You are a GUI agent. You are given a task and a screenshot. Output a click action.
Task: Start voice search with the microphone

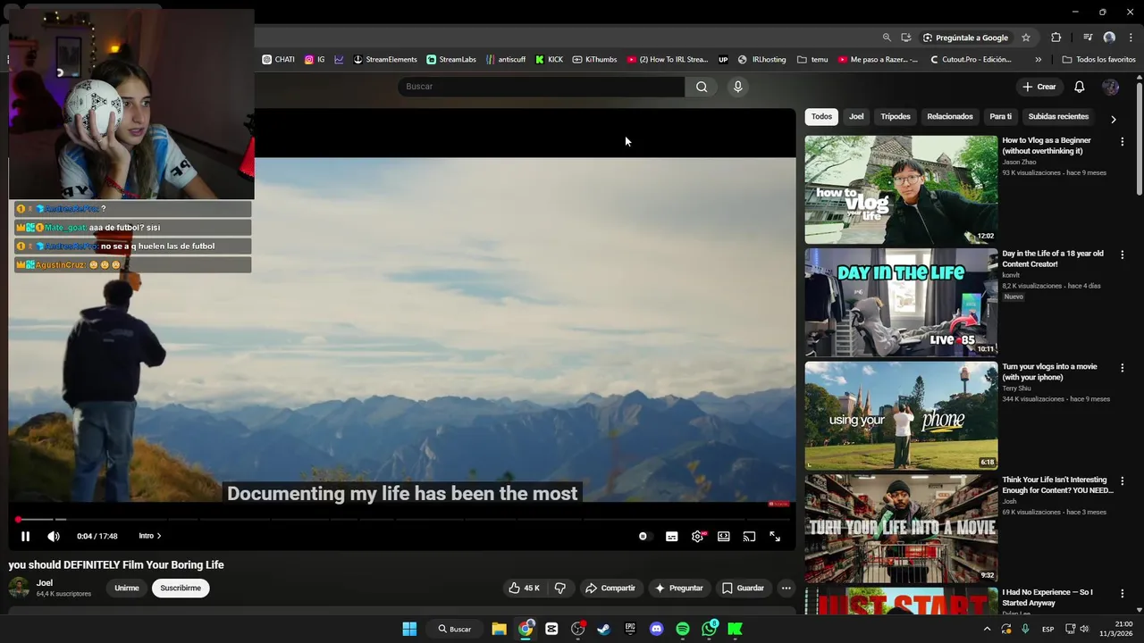tap(737, 87)
